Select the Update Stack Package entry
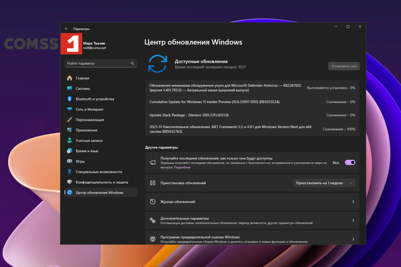The width and height of the screenshot is (401, 267). (x=252, y=115)
